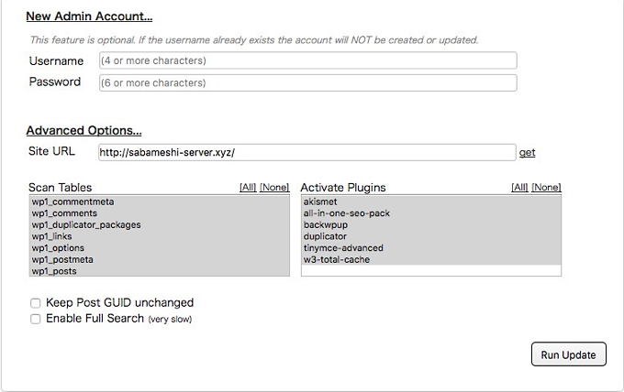Screen dimensions: 624x392
Task: Expand the Advanced Options section header
Action: click(84, 131)
